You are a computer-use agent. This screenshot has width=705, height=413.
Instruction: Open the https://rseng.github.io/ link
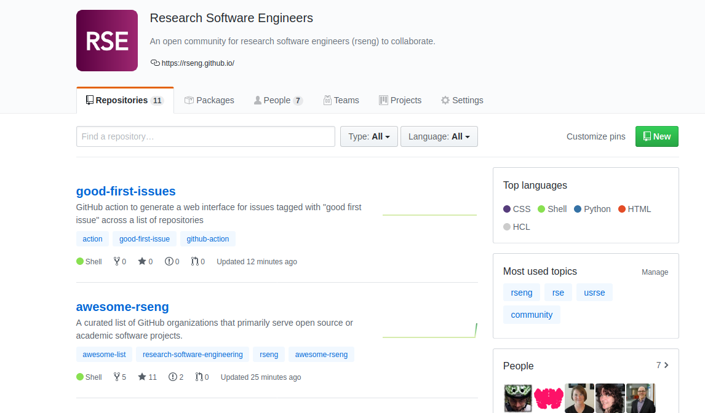click(198, 63)
